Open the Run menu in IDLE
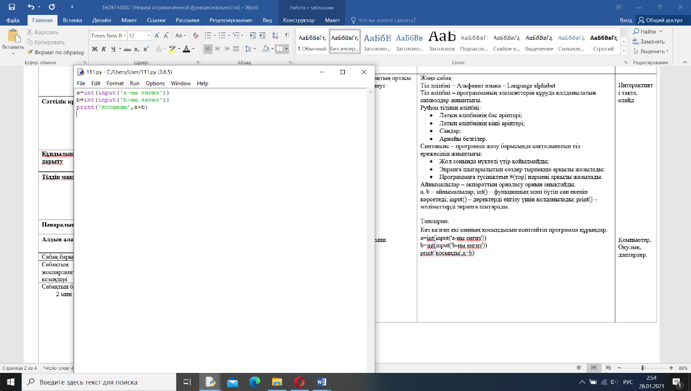691x391 pixels. 134,83
